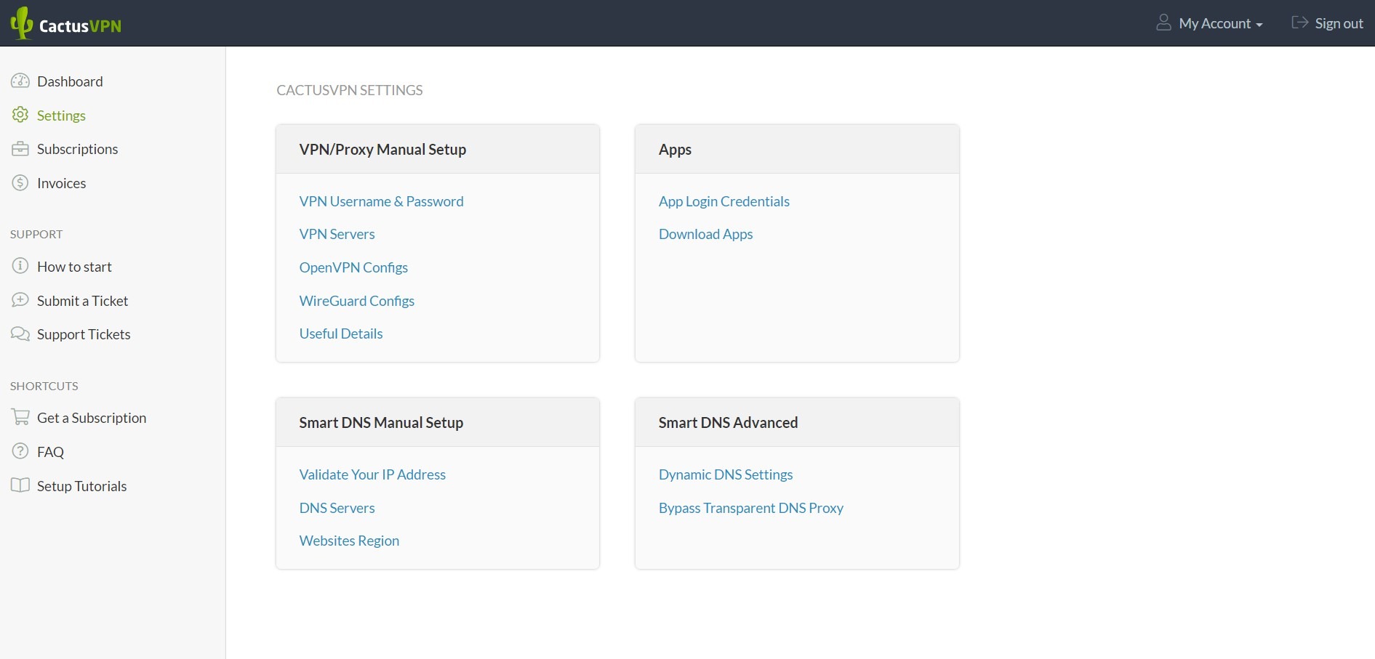Open WireGuard Configs

tap(356, 300)
